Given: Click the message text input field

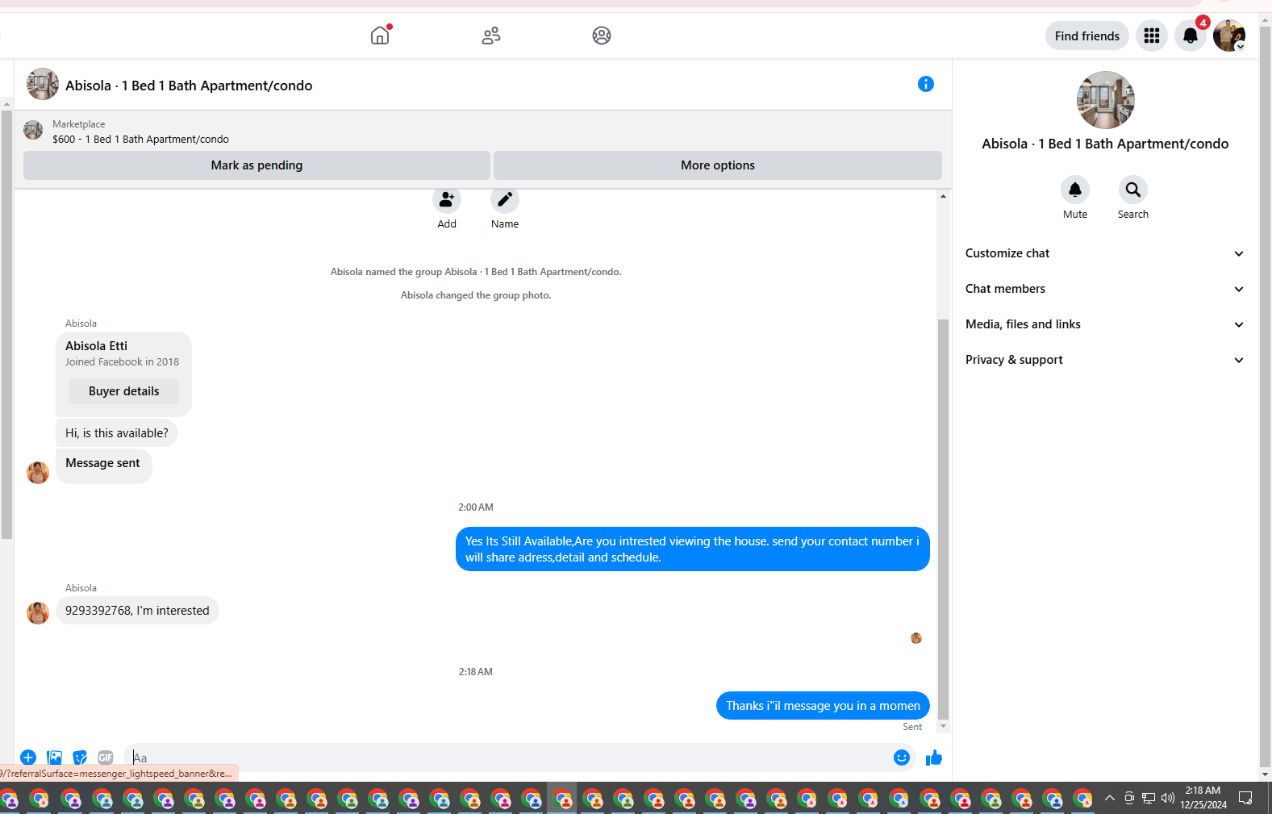Looking at the screenshot, I should point(508,758).
